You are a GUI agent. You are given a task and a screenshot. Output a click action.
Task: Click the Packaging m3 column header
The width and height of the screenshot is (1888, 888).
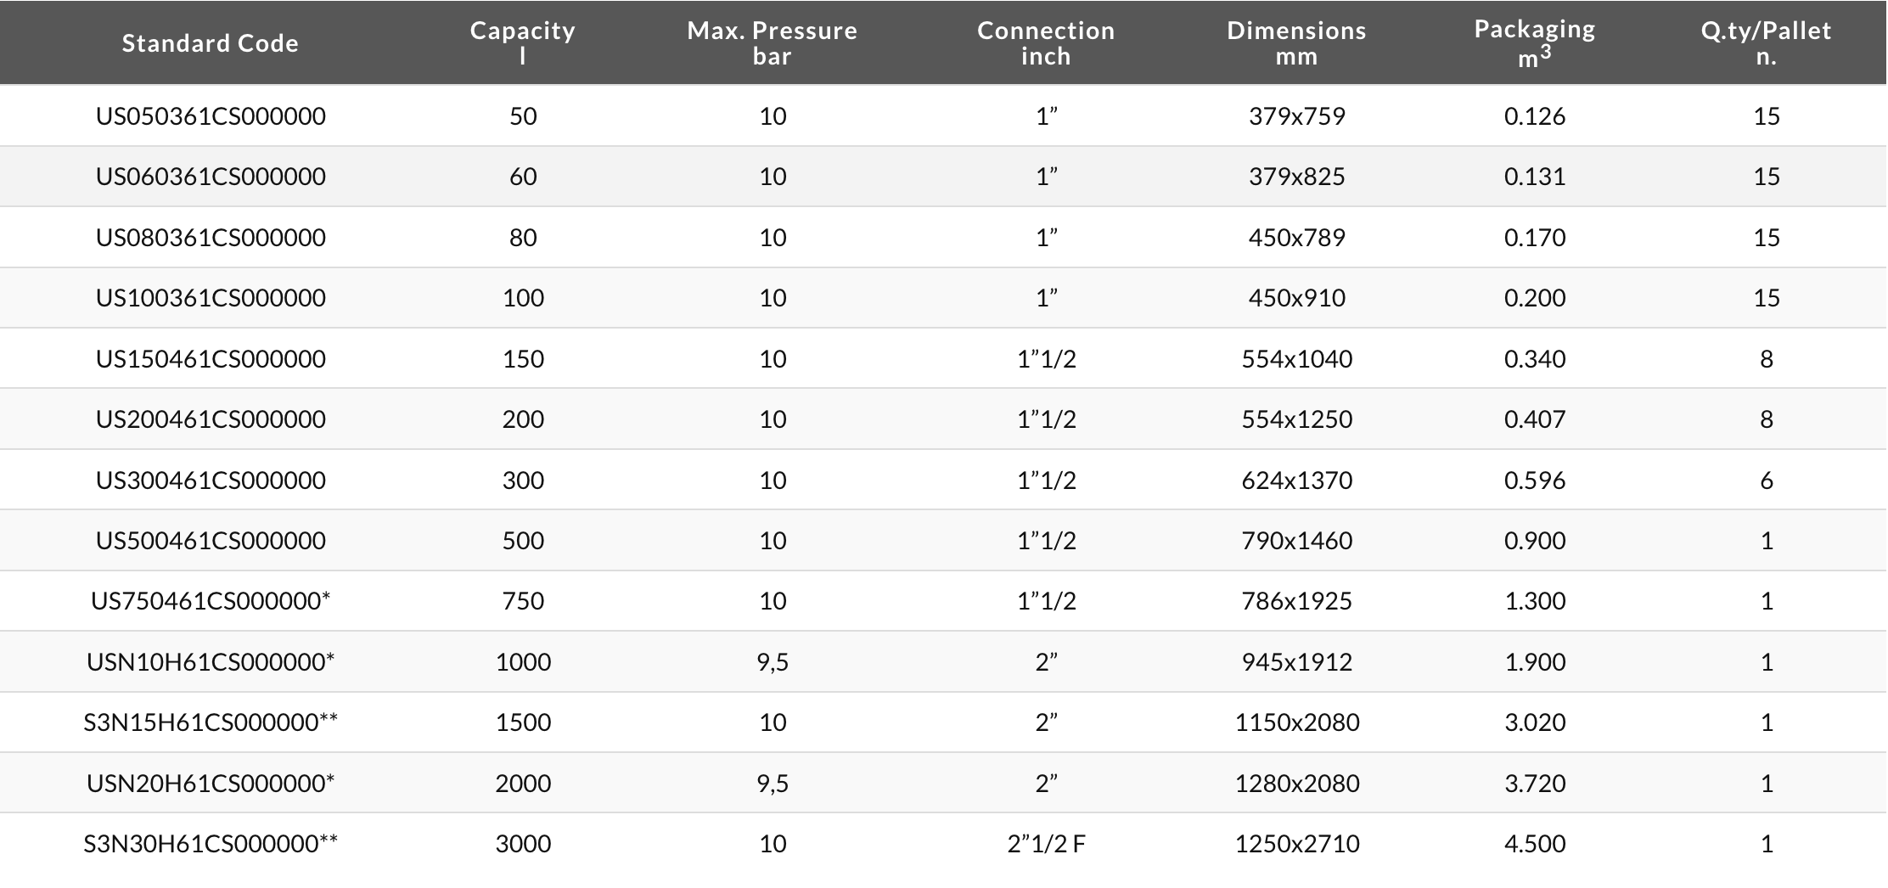coord(1534,42)
